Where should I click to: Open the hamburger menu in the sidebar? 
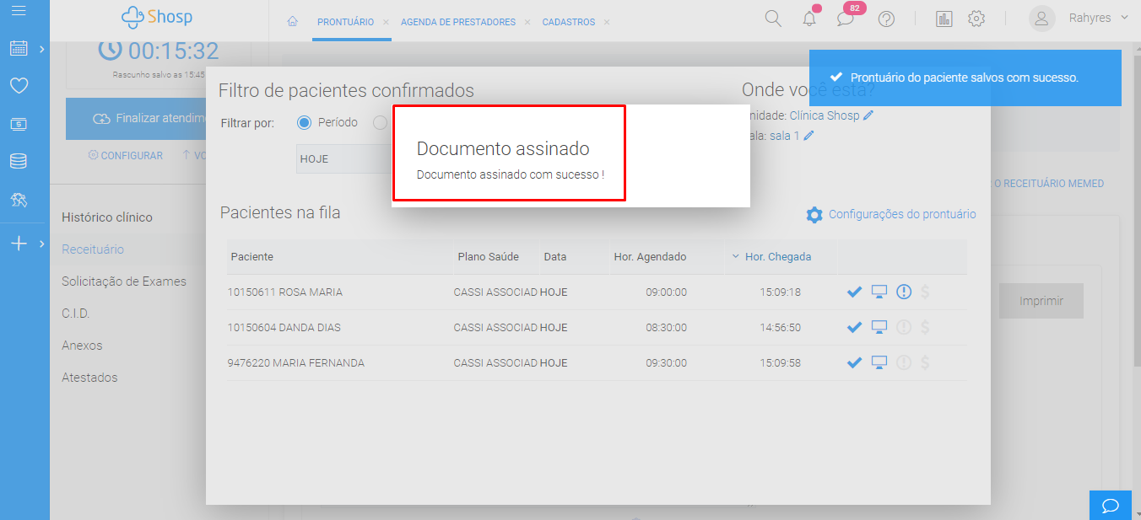pyautogui.click(x=19, y=11)
